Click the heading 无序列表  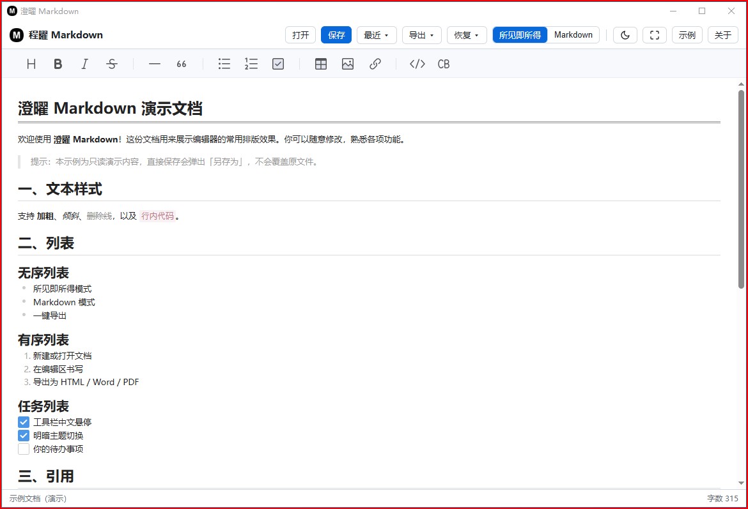[43, 273]
